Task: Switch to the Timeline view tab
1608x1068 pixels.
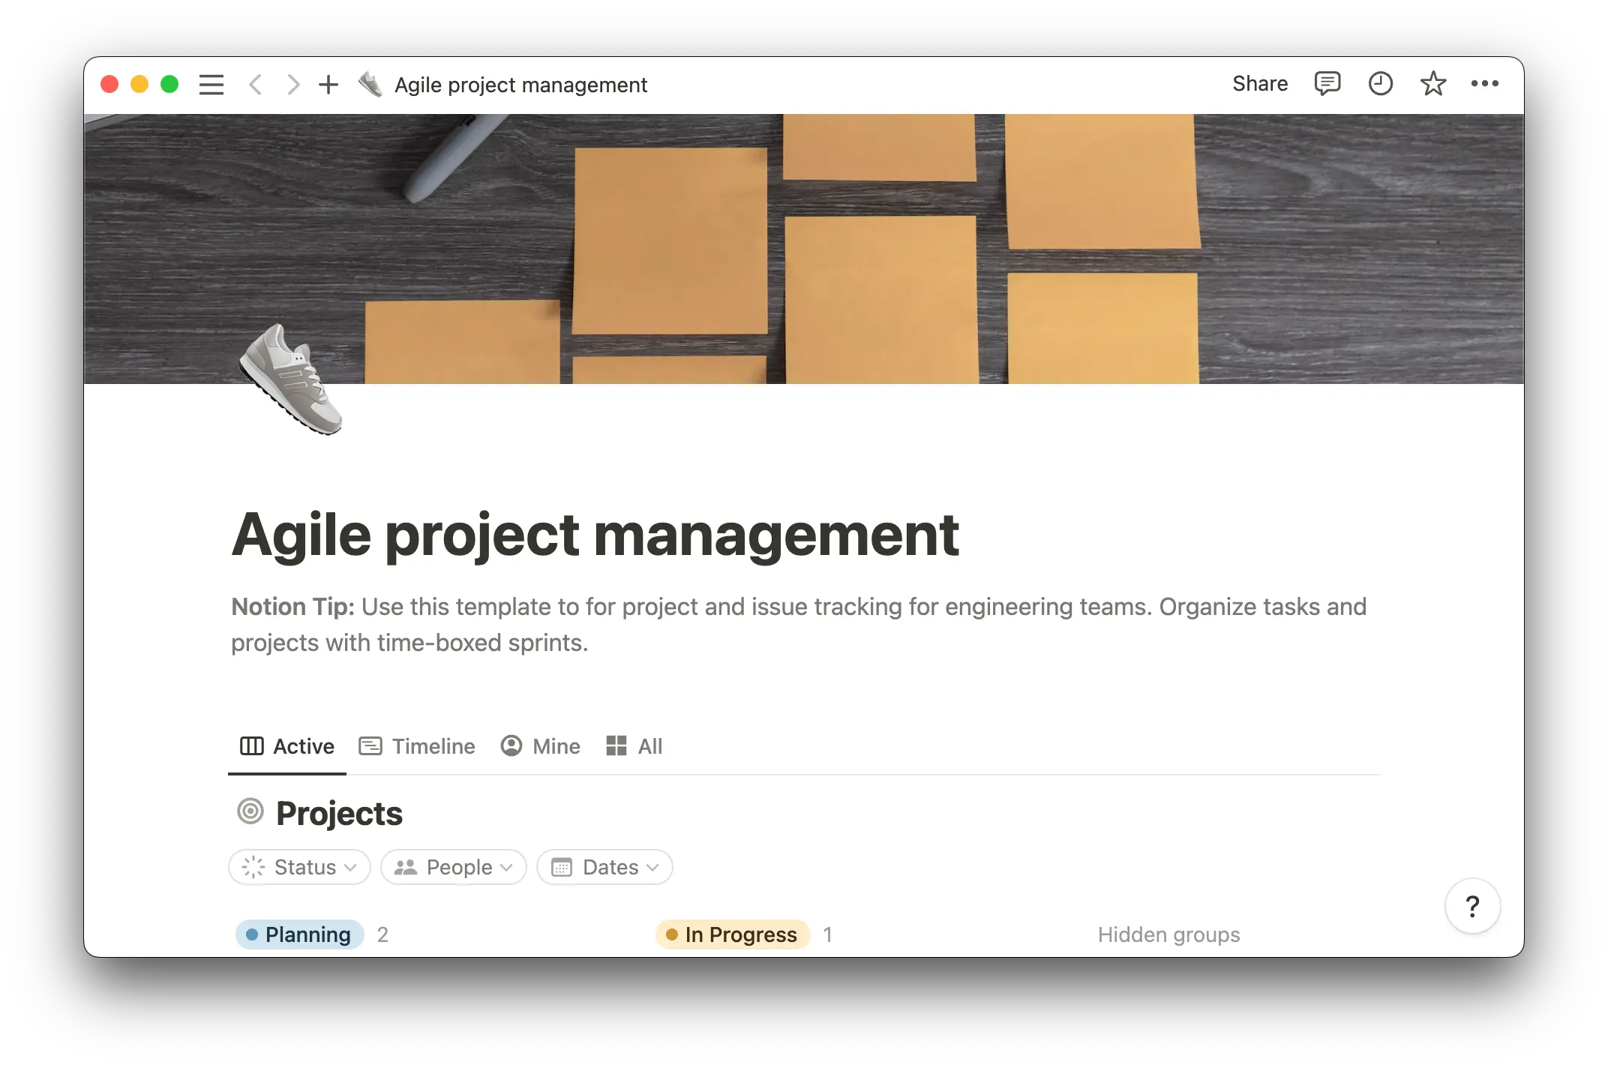Action: click(417, 746)
